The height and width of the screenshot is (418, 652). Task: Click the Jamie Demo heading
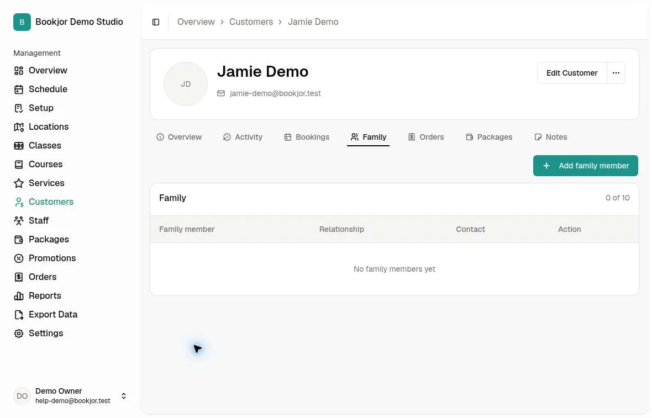coord(263,72)
